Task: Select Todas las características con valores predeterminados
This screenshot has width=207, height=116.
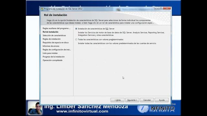Action: pos(76,39)
